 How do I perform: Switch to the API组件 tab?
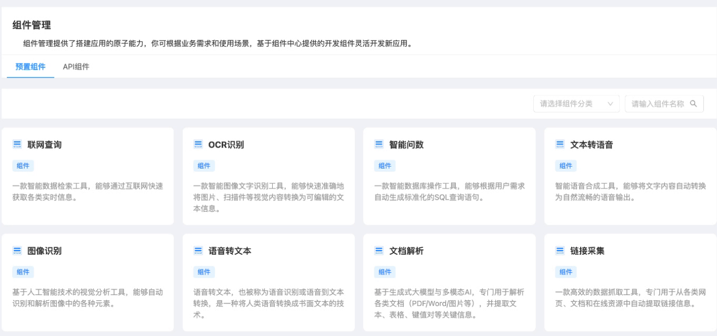(x=76, y=67)
